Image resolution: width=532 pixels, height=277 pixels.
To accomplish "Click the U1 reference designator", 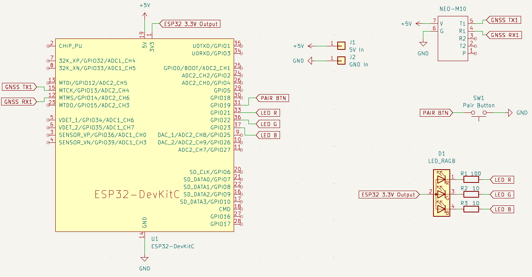I will [x=155, y=238].
